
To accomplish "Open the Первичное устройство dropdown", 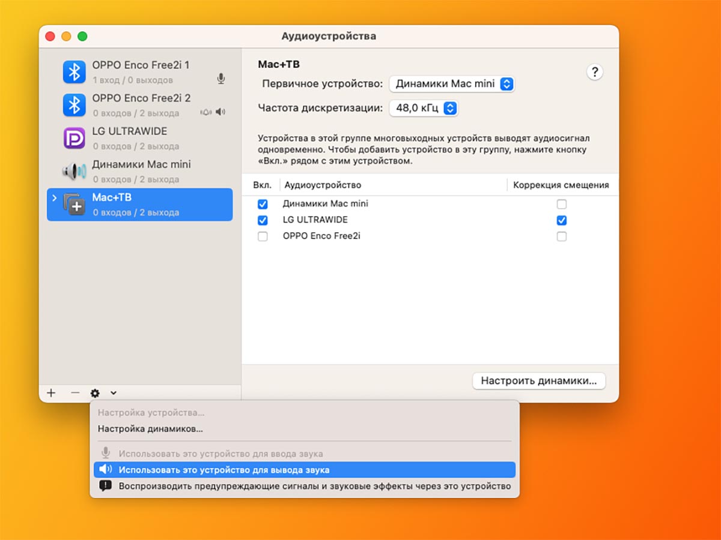I will pyautogui.click(x=452, y=84).
